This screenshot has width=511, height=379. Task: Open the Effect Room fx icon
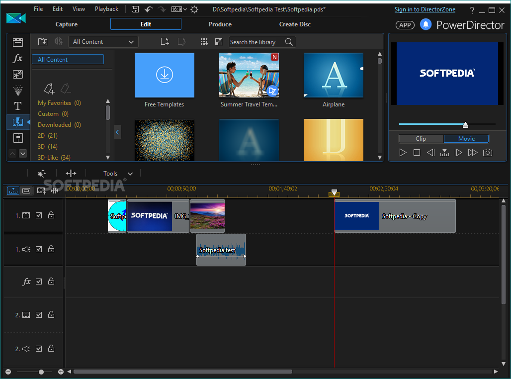pos(18,58)
